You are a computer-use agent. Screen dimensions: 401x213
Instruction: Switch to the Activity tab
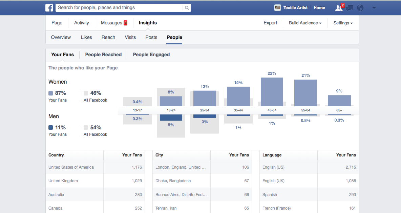(x=82, y=23)
